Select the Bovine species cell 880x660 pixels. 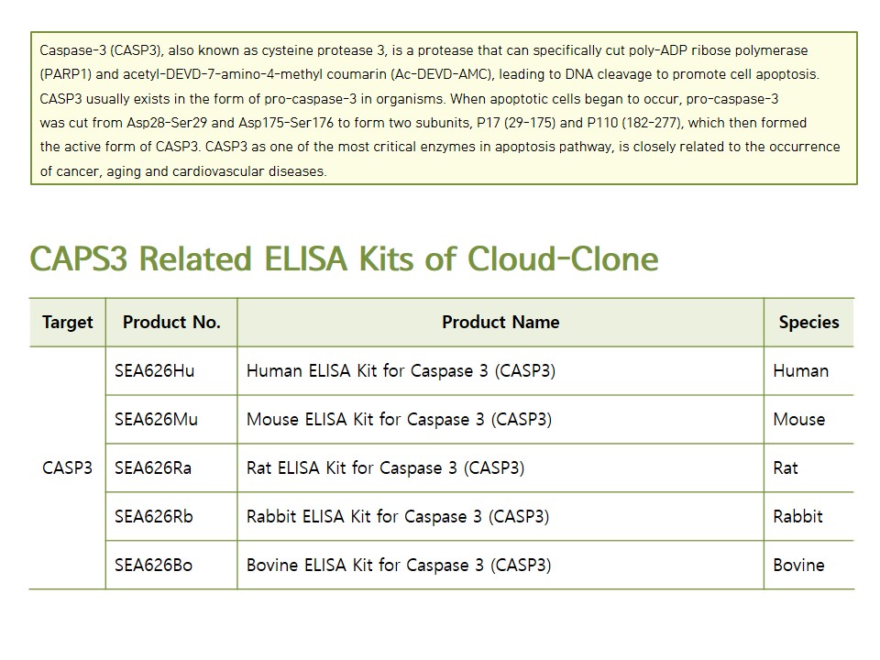coord(798,566)
